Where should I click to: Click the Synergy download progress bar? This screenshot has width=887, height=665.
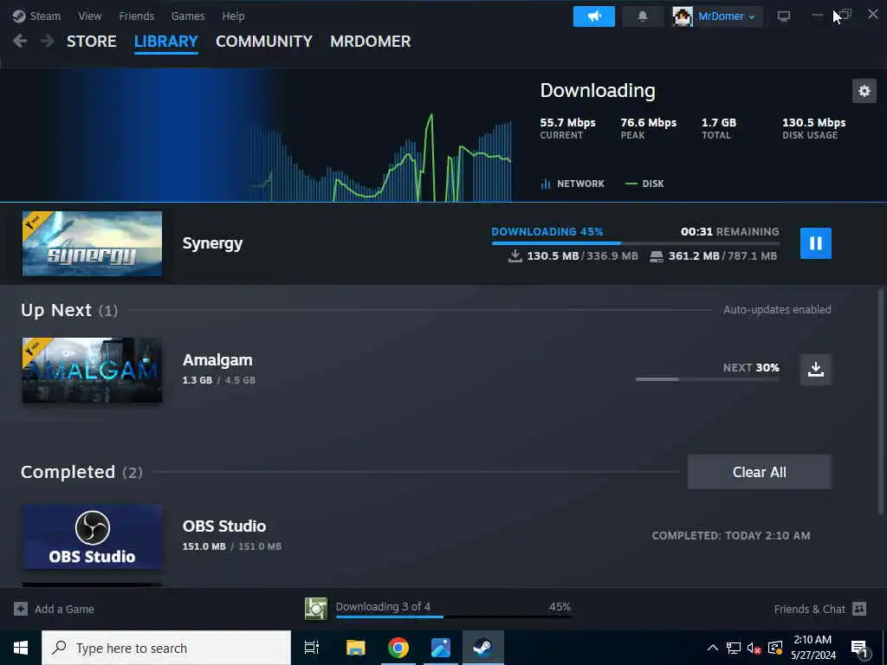pos(635,243)
